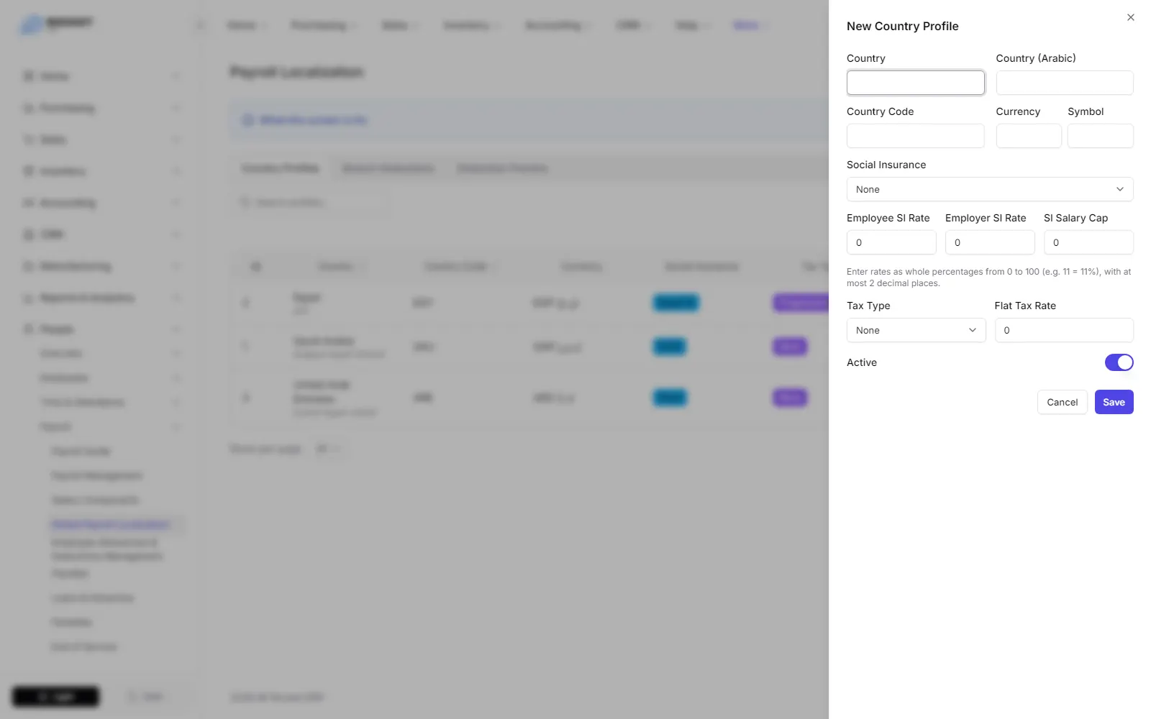This screenshot has height=719, width=1151.
Task: Click the info icon in blurred banner
Action: 248,120
